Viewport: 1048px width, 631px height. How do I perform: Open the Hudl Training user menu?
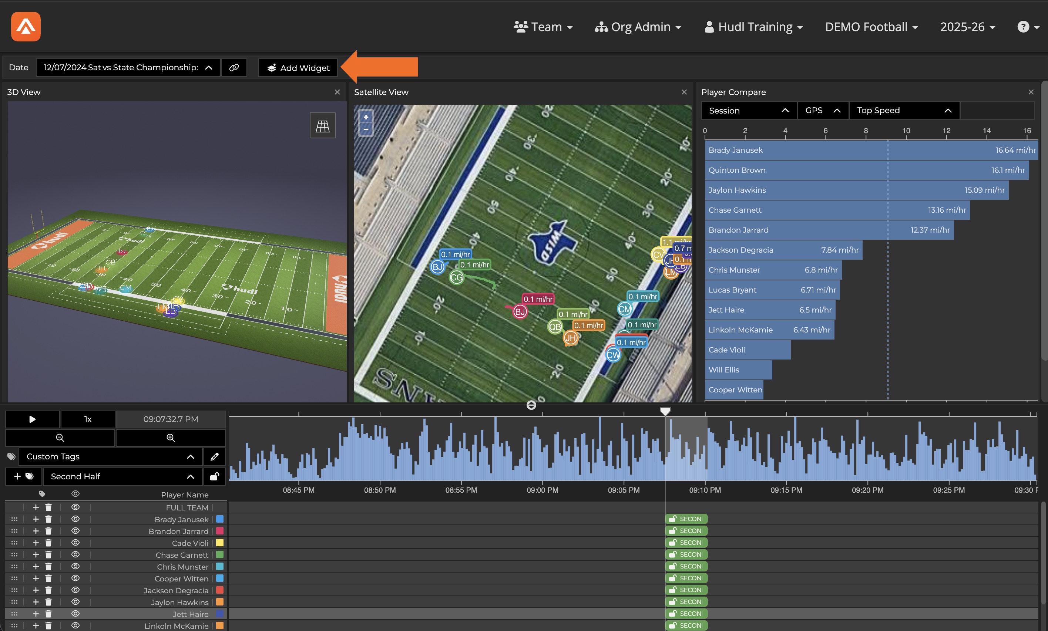coord(754,27)
